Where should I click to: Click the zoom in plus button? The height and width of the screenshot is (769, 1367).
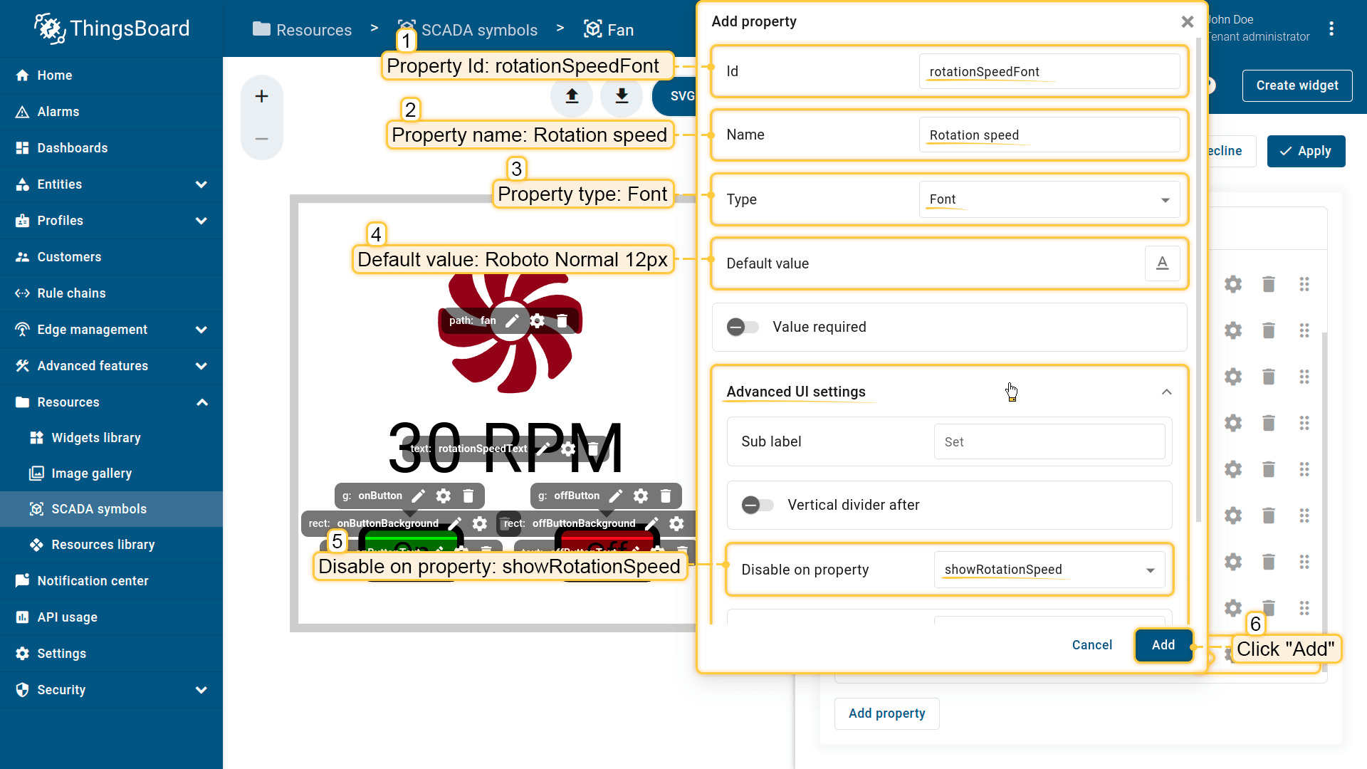tap(262, 96)
